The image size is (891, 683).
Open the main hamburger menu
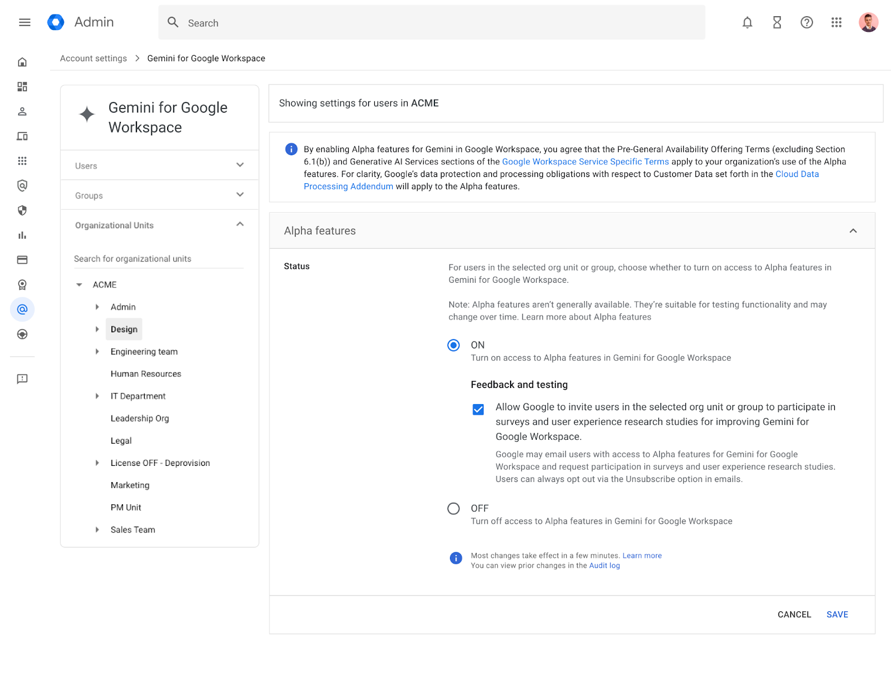point(25,22)
